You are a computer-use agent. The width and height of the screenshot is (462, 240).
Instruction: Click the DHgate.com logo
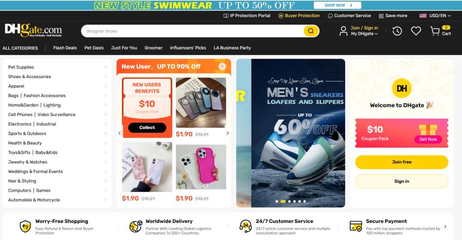33,30
